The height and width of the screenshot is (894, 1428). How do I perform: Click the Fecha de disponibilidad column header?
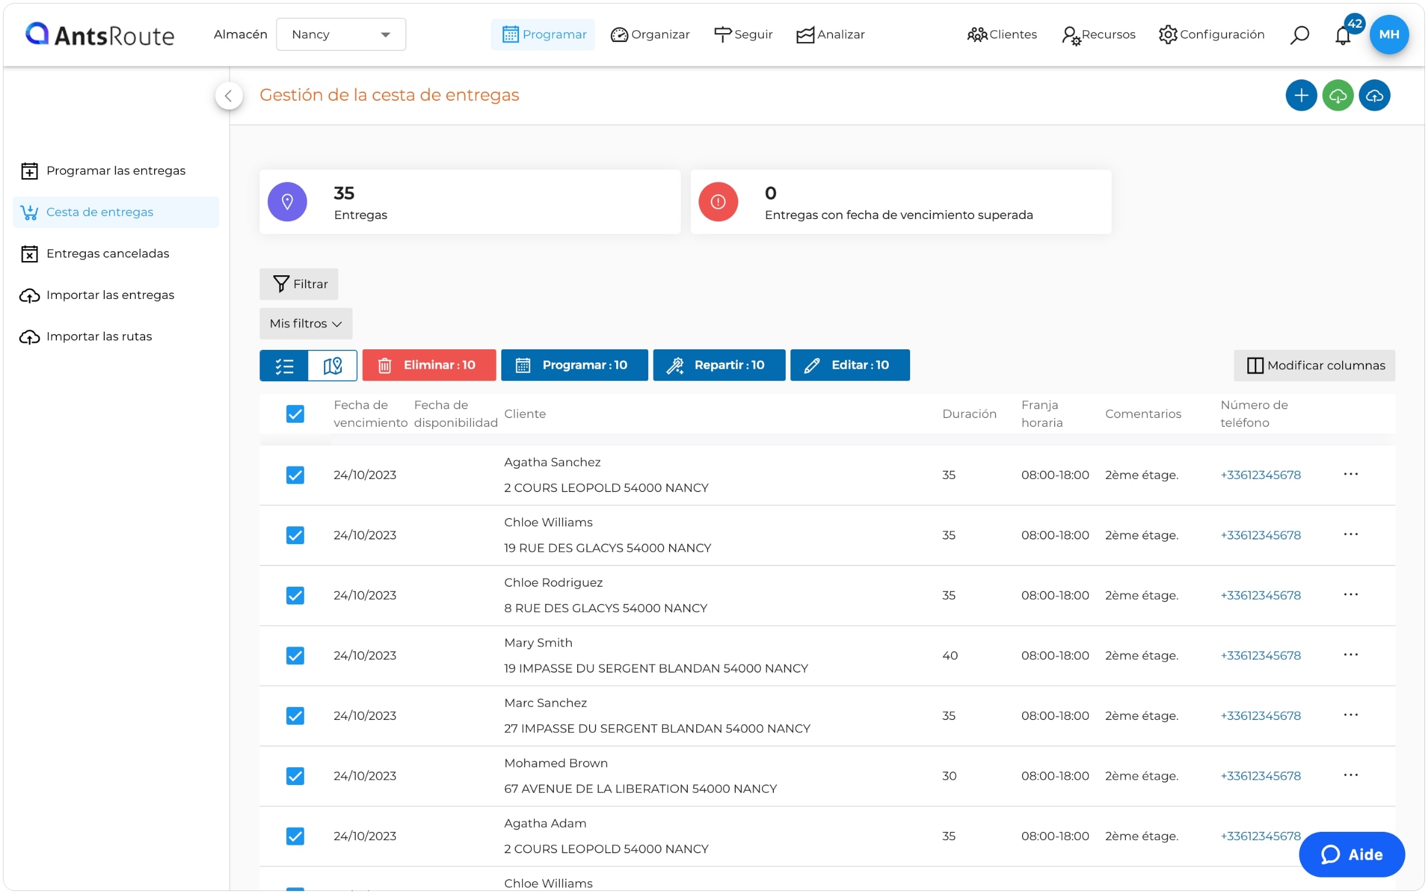pos(456,414)
